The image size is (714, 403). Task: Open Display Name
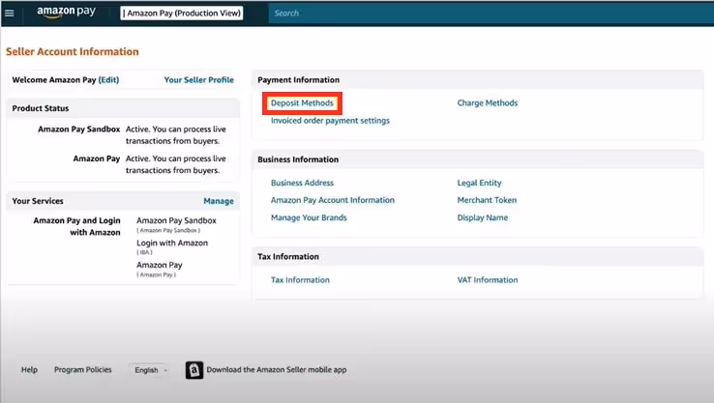click(482, 217)
